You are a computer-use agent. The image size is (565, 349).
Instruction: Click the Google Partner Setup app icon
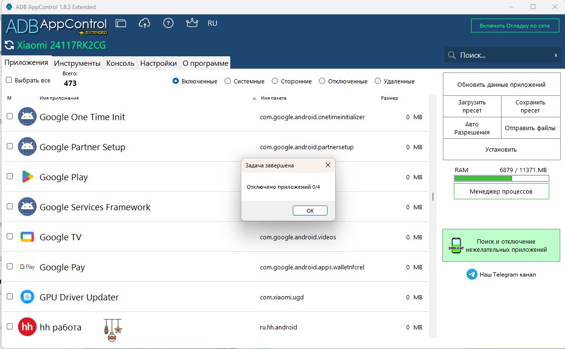[x=27, y=146]
